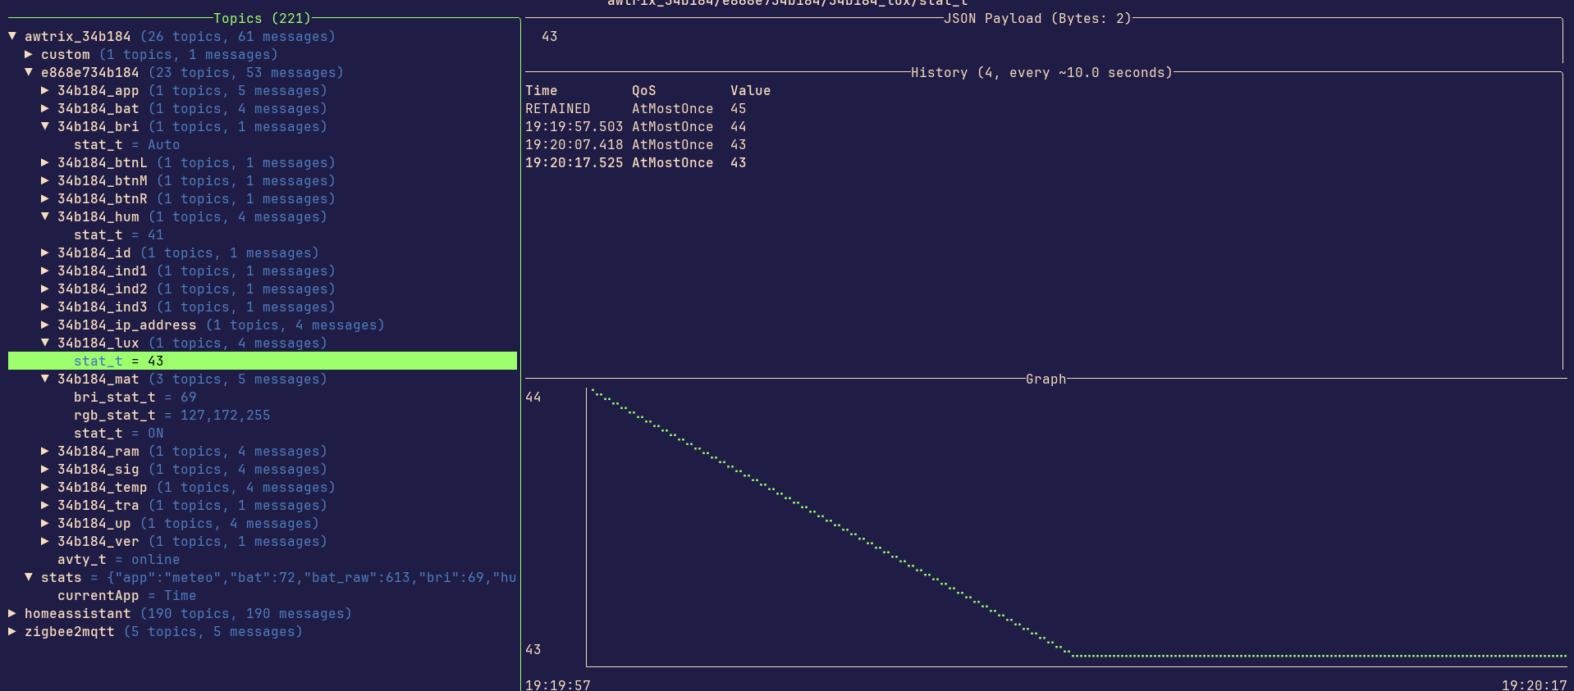This screenshot has width=1574, height=691.
Task: Collapse the 34b184_lux topic
Action: pos(45,343)
